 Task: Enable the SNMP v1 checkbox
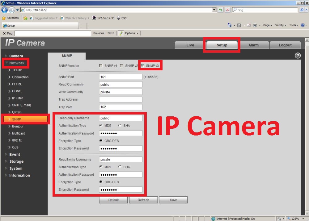point(100,66)
